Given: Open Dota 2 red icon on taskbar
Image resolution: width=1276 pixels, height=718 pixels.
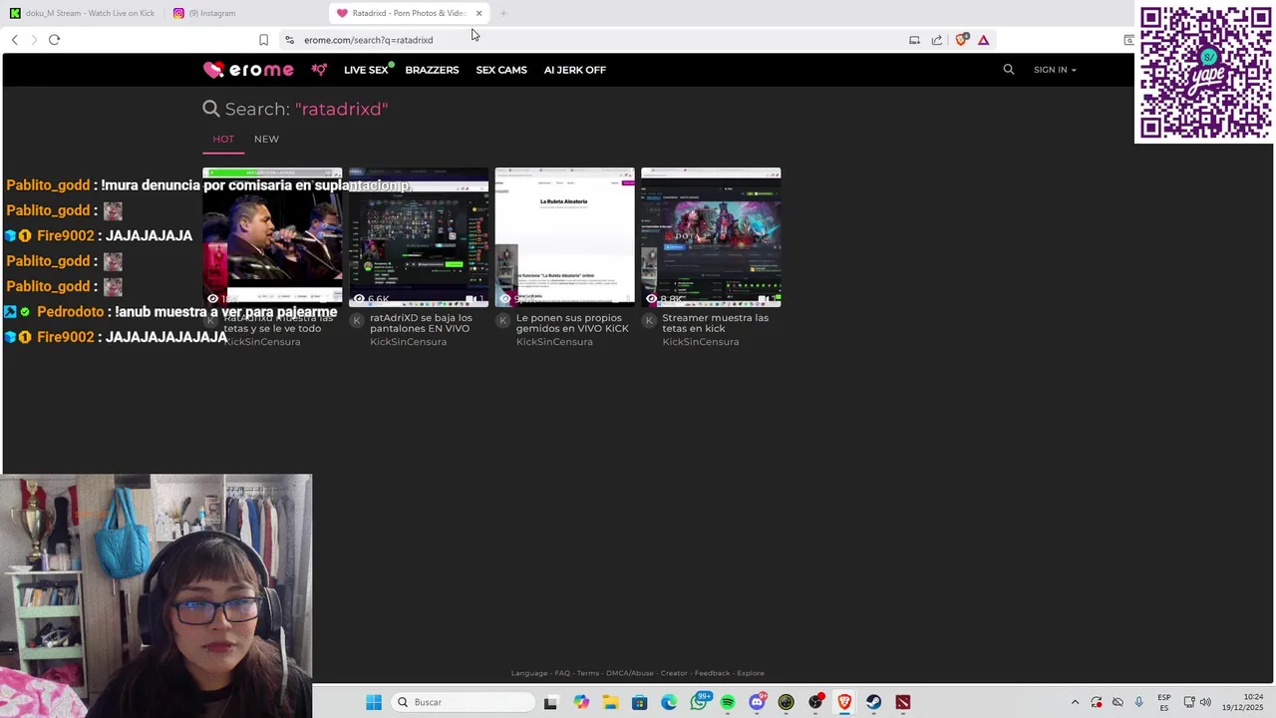Looking at the screenshot, I should point(902,702).
